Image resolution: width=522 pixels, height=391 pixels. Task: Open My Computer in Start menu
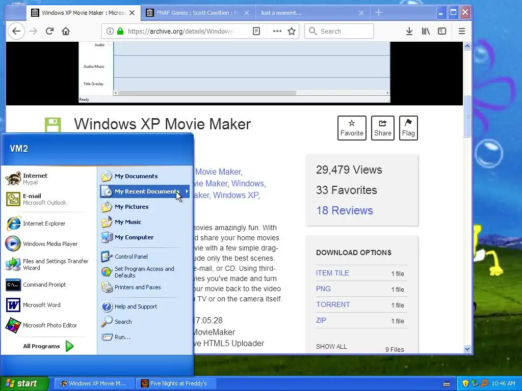145,237
